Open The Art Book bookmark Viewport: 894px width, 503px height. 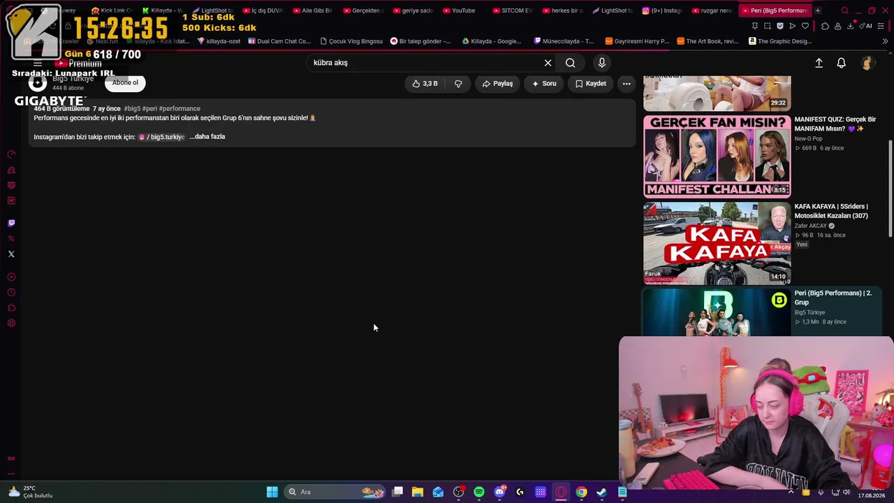pyautogui.click(x=707, y=41)
